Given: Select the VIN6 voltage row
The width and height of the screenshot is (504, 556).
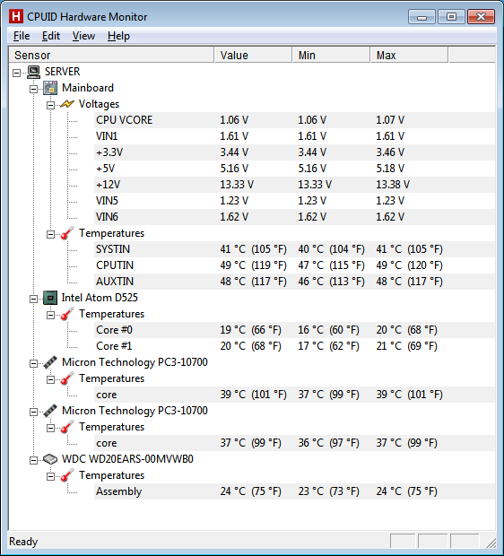Looking at the screenshot, I should click(294, 217).
